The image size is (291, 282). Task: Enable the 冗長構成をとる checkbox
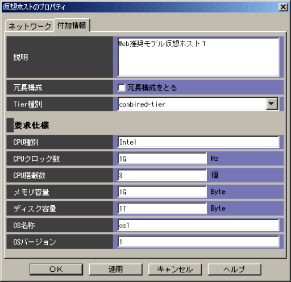(121, 88)
